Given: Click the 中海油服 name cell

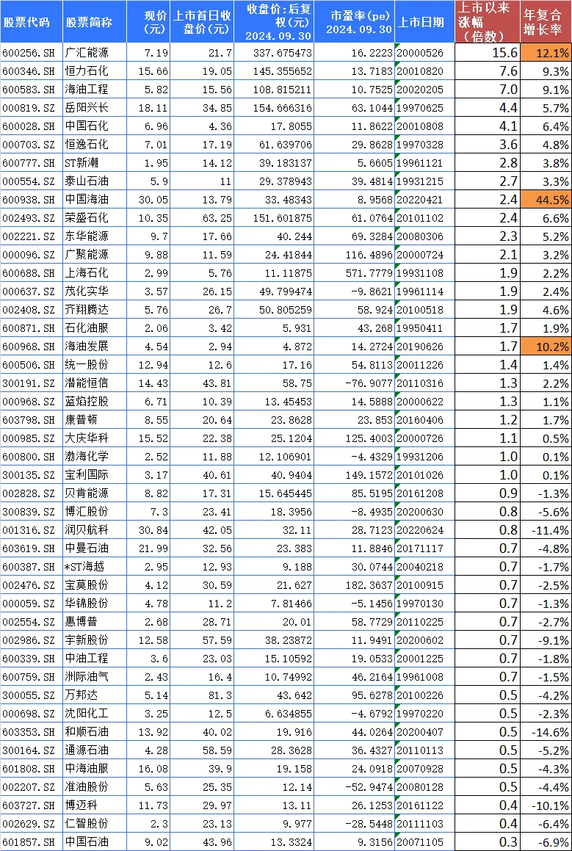Looking at the screenshot, I should tap(95, 769).
